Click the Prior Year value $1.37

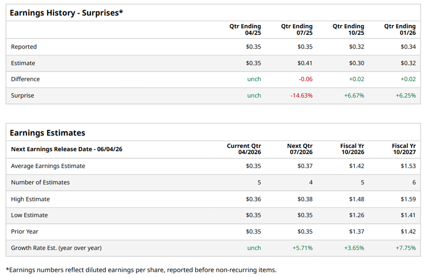[357, 231]
